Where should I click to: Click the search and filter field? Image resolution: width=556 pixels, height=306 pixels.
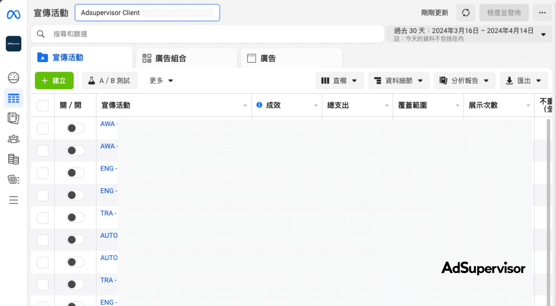pos(208,34)
